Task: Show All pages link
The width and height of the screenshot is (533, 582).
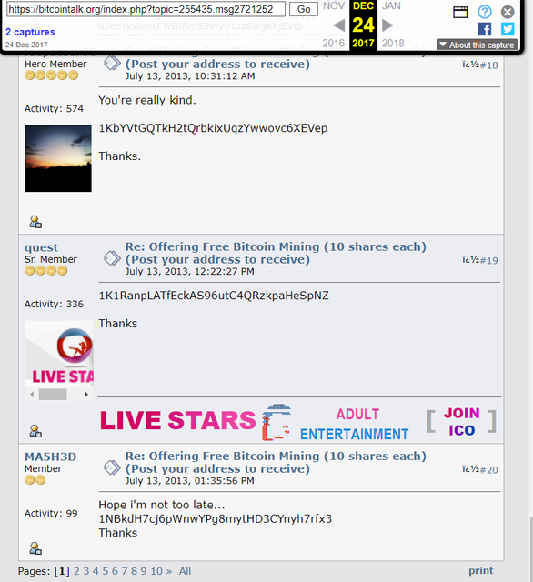Action: click(x=185, y=571)
